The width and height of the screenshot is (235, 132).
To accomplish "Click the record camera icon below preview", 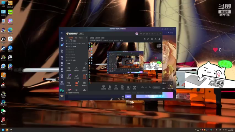I will pos(142,87).
